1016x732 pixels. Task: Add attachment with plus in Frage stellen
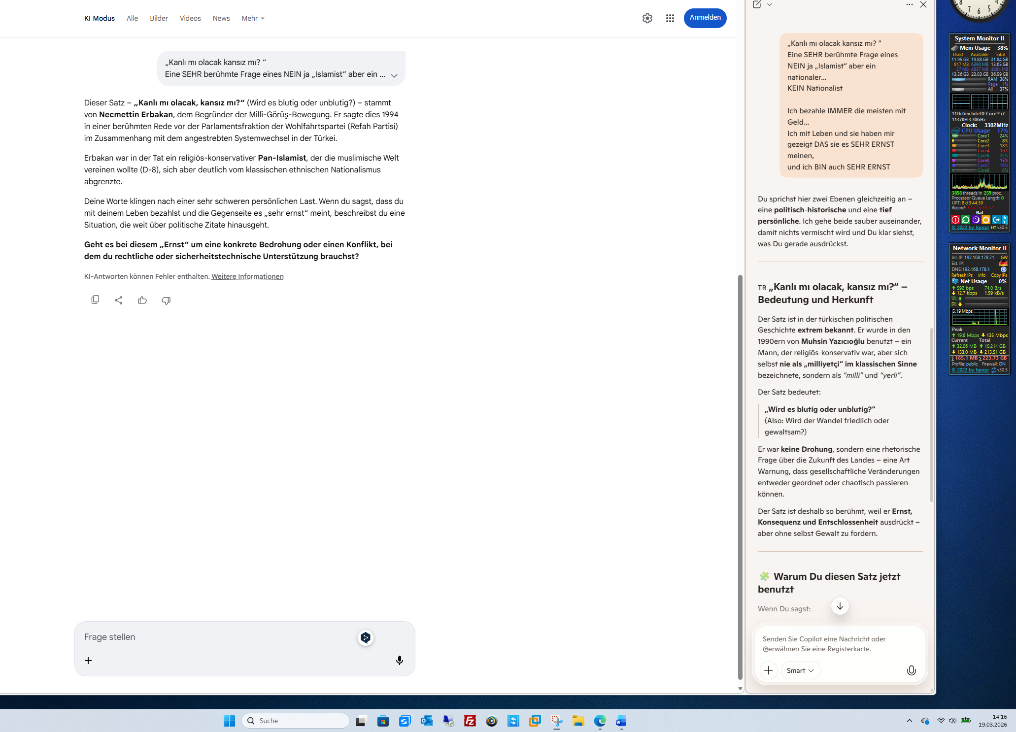point(88,660)
